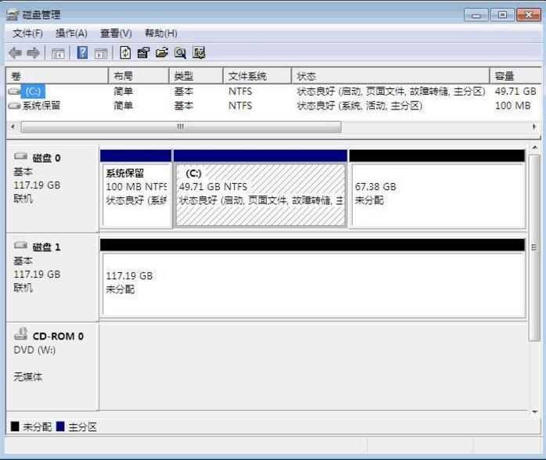Click the Refresh toolbar icon
This screenshot has width=546, height=460.
pyautogui.click(x=125, y=53)
